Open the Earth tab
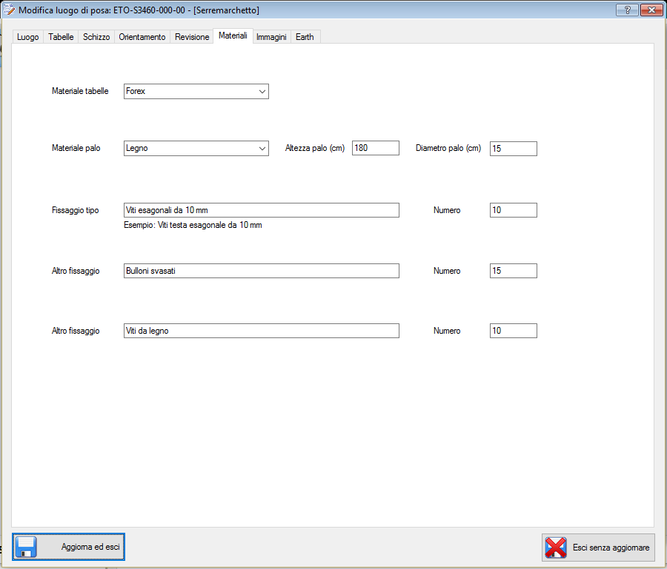The height and width of the screenshot is (569, 667). tap(305, 37)
